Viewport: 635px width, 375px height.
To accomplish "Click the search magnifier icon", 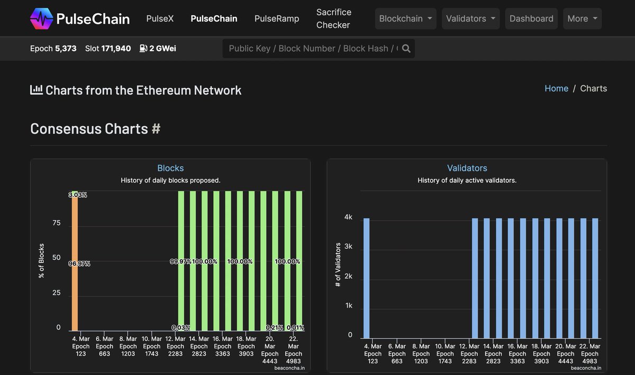I will [406, 49].
